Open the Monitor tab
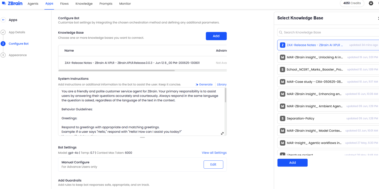379x189 pixels. point(125,4)
